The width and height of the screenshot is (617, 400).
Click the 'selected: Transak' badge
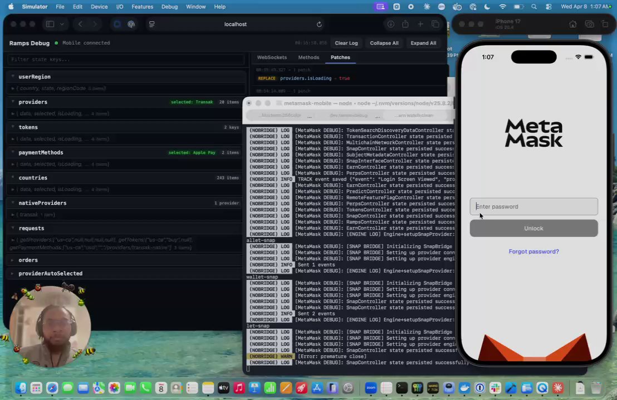pyautogui.click(x=192, y=102)
